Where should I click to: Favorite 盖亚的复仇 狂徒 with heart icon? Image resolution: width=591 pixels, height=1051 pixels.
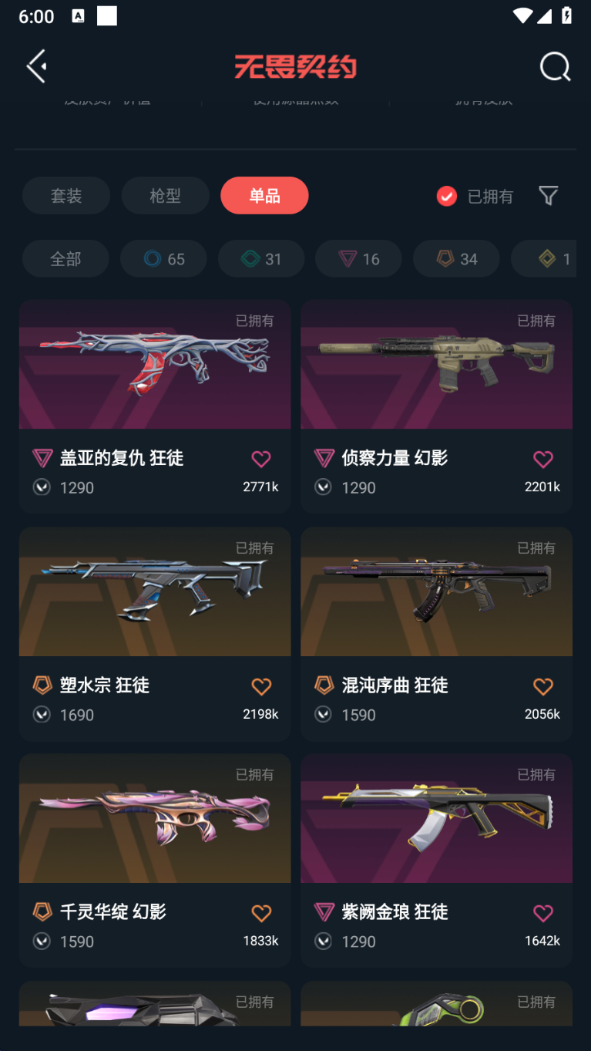[261, 459]
